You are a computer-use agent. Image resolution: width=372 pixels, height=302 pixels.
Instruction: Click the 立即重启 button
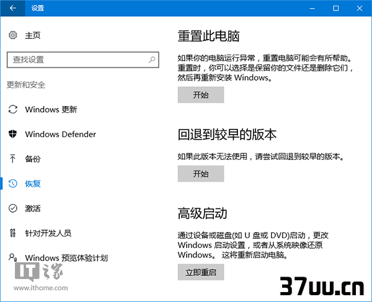coord(201,272)
